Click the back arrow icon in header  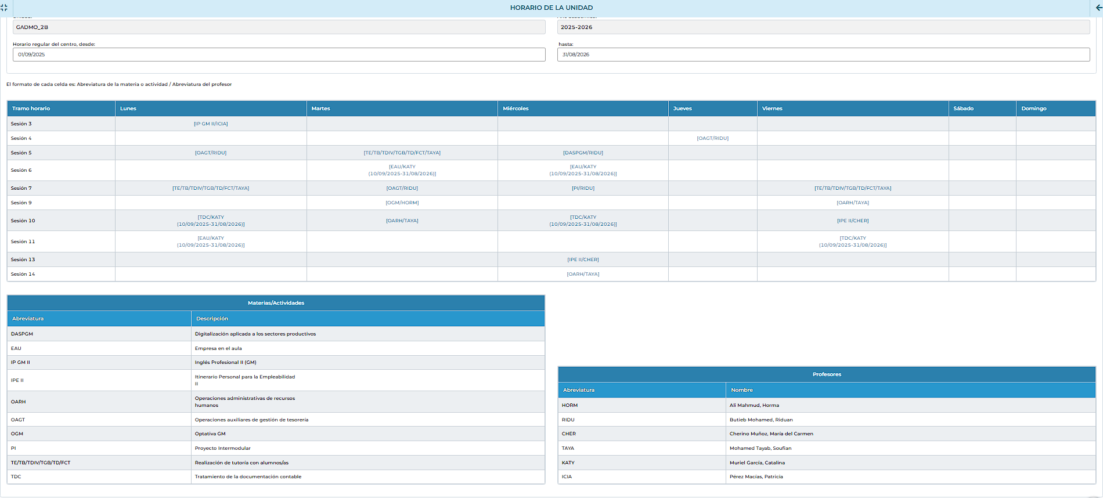1098,8
